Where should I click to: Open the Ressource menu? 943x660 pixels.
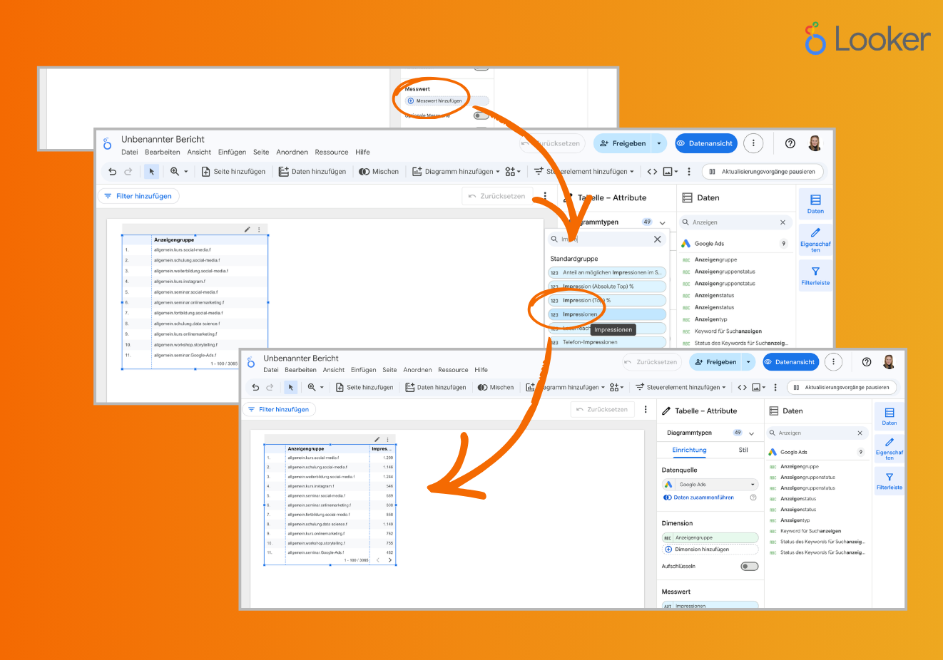453,369
